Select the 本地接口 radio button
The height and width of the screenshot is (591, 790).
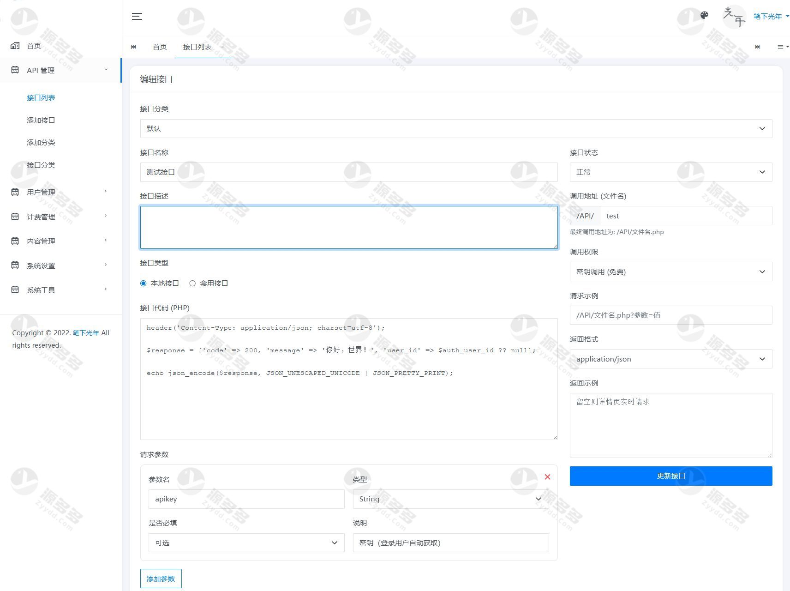tap(143, 283)
